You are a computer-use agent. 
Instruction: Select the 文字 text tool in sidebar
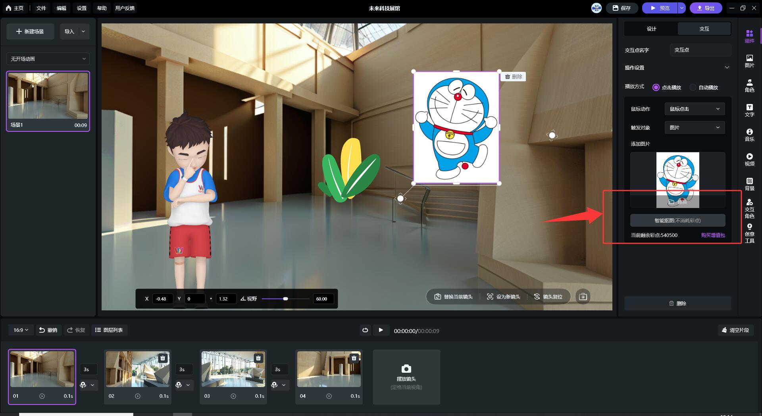pyautogui.click(x=749, y=110)
